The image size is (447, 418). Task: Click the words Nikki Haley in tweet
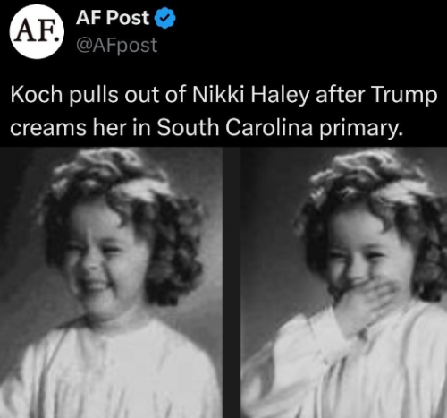(250, 95)
